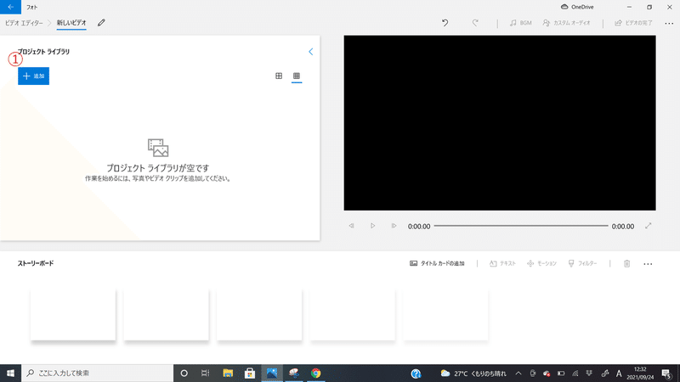Click the black video preview area
The image size is (680, 382).
[500, 123]
